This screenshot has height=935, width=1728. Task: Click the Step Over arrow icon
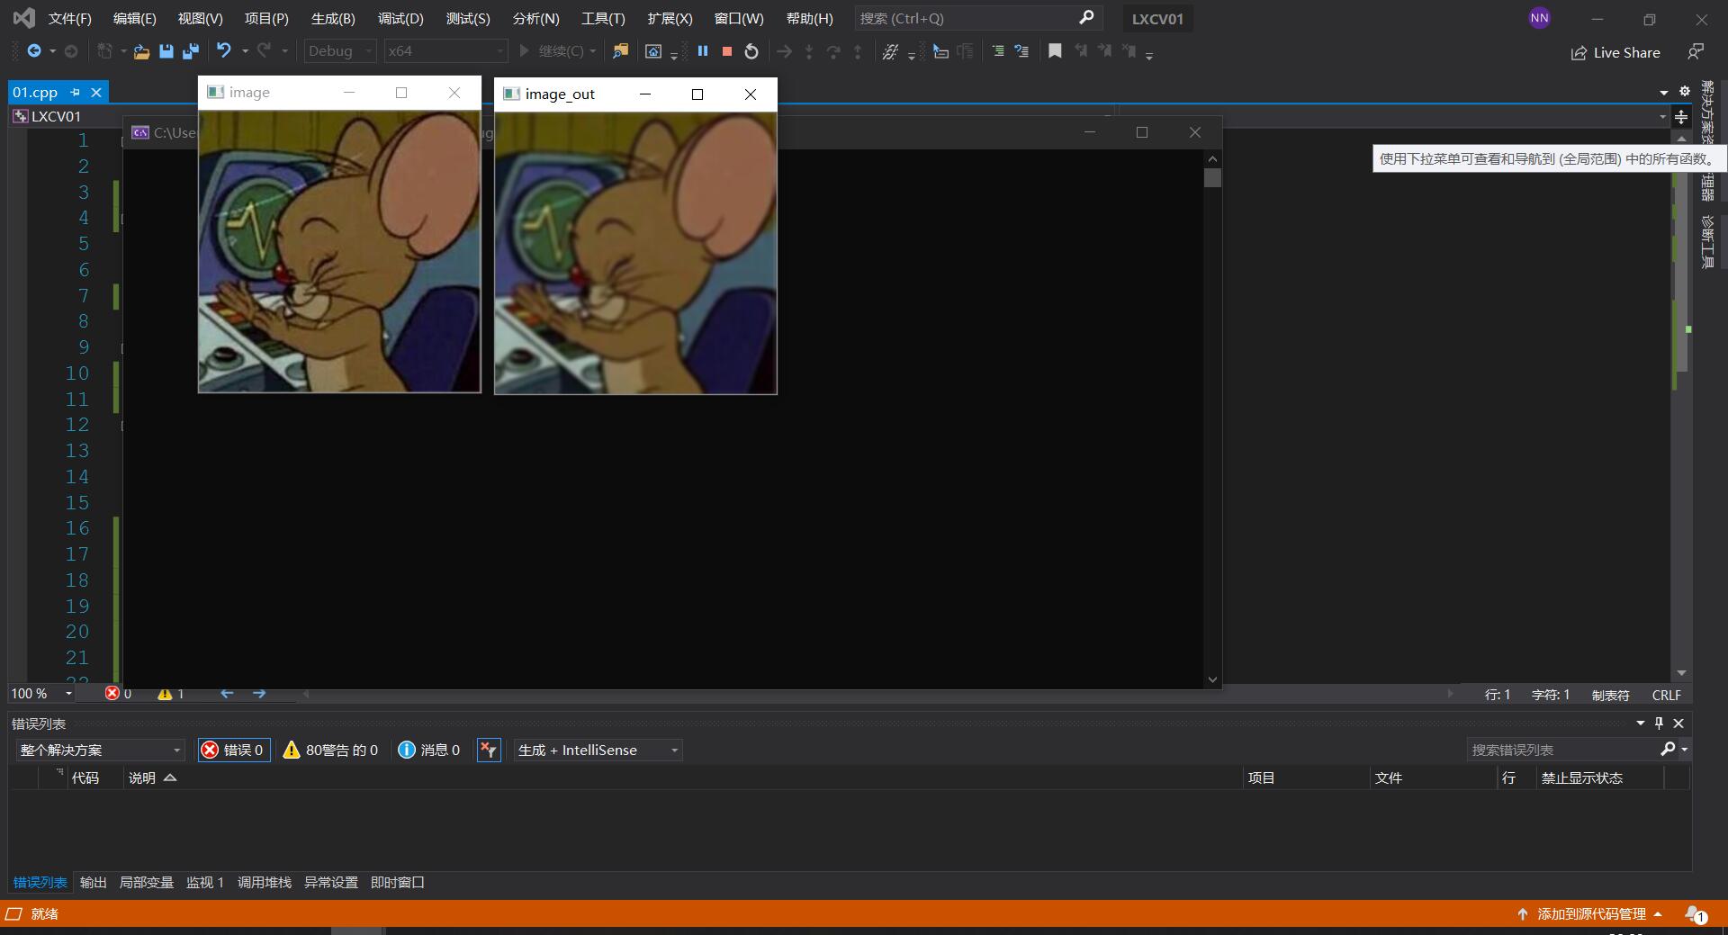pyautogui.click(x=832, y=51)
